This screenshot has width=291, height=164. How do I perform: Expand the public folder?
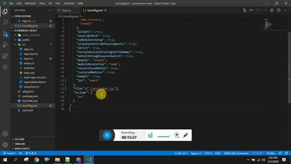tap(26, 40)
